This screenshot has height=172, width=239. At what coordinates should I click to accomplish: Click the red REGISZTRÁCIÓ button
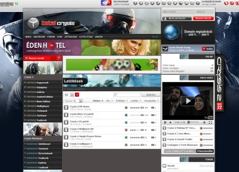click(203, 18)
